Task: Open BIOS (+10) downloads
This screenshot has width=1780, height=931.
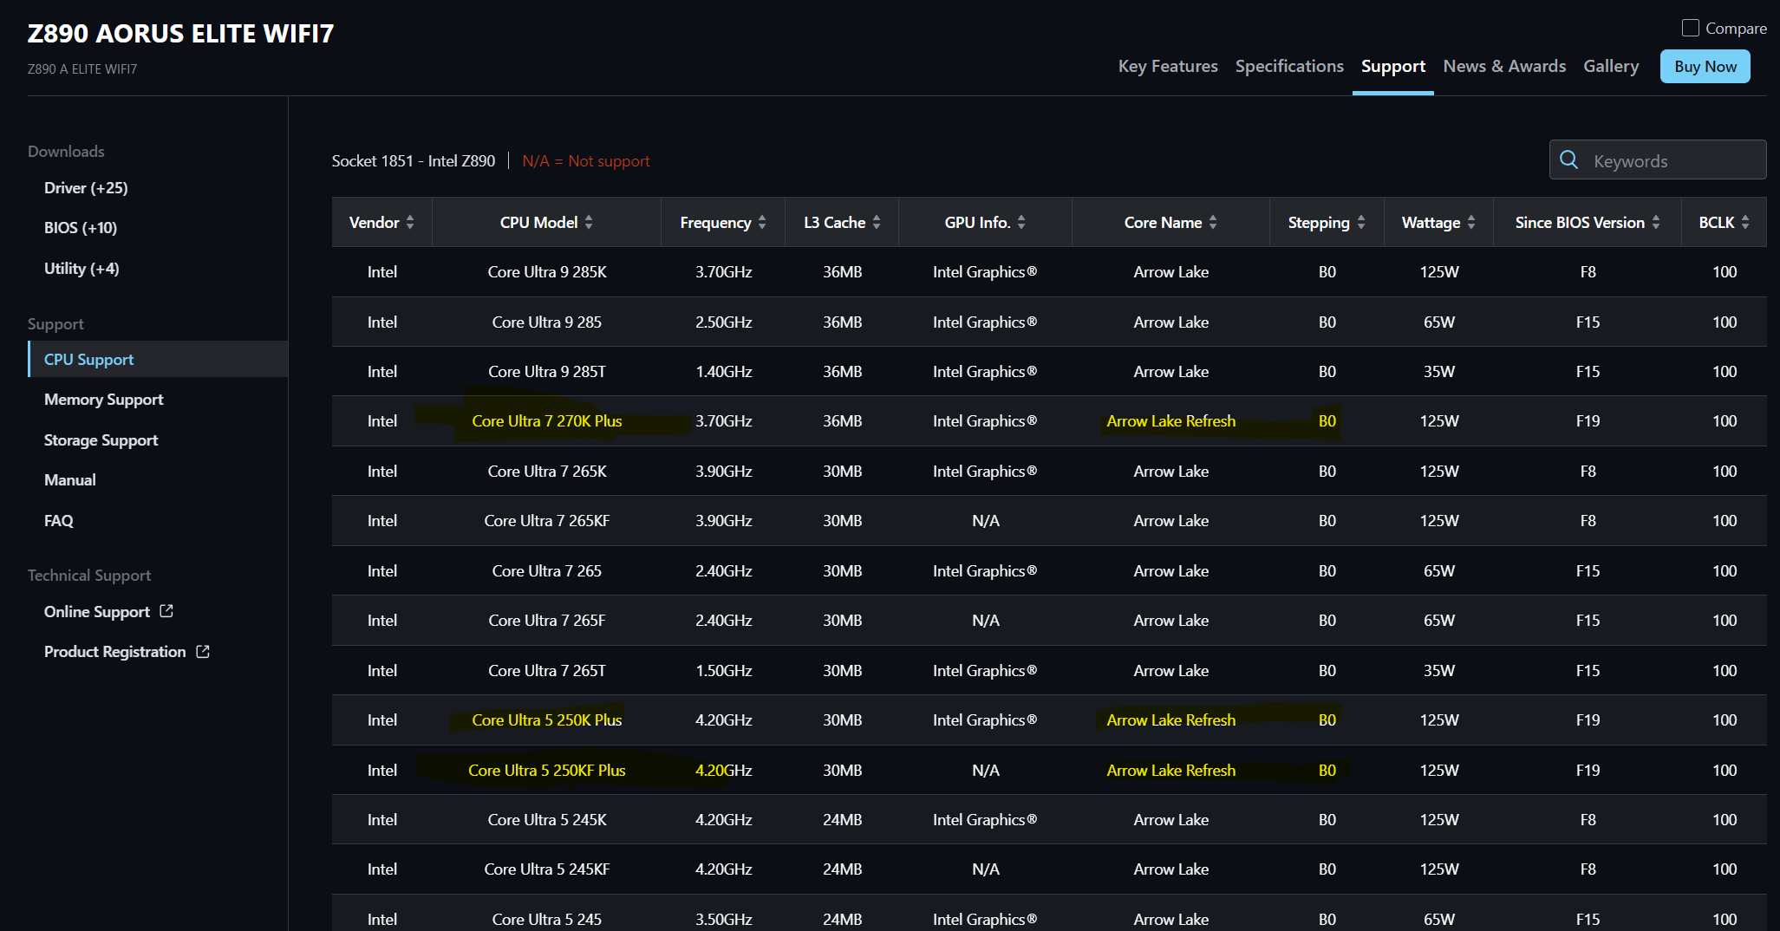Action: tap(81, 227)
